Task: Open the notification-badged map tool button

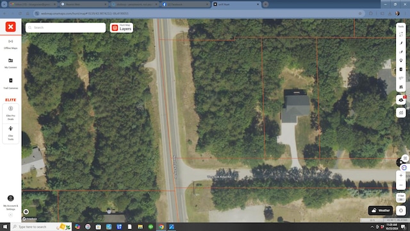Action: point(401,100)
